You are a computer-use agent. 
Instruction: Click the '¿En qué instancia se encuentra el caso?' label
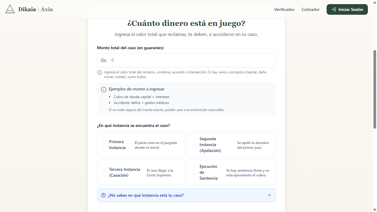(x=133, y=125)
